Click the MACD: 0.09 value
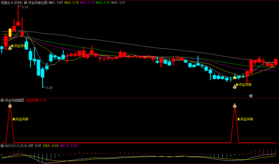Viewport: 279px width, 164px height. pos(68,146)
